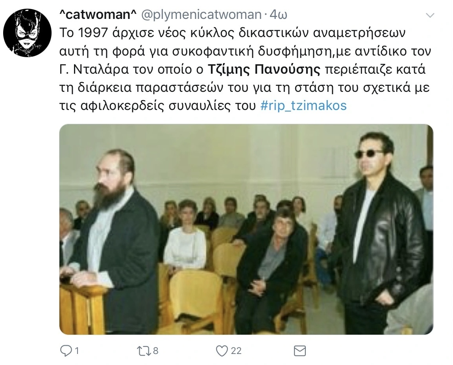Select the tweet line starting 'Το 1997 άρχισε'
Viewport: 453px width, 365px height.
click(x=232, y=33)
